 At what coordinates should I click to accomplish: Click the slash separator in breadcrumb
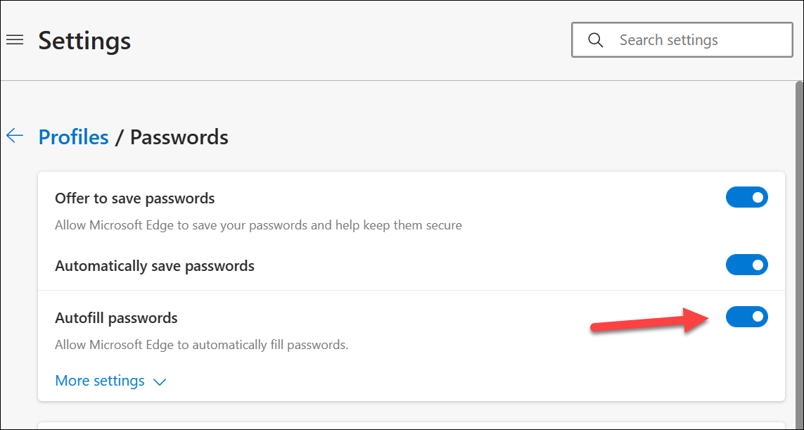[x=120, y=137]
